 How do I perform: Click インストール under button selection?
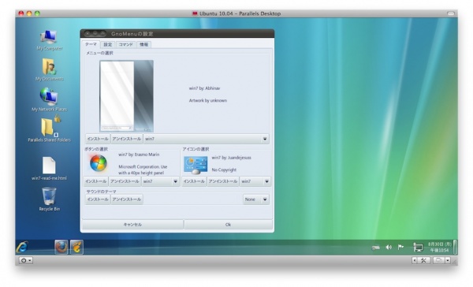click(96, 181)
